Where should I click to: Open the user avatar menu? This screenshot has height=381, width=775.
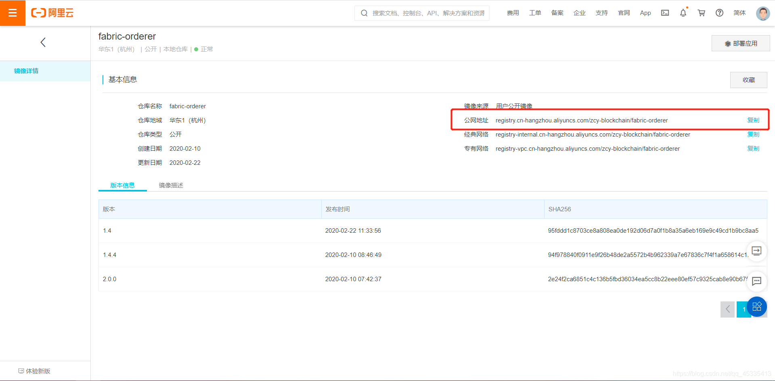pos(763,13)
